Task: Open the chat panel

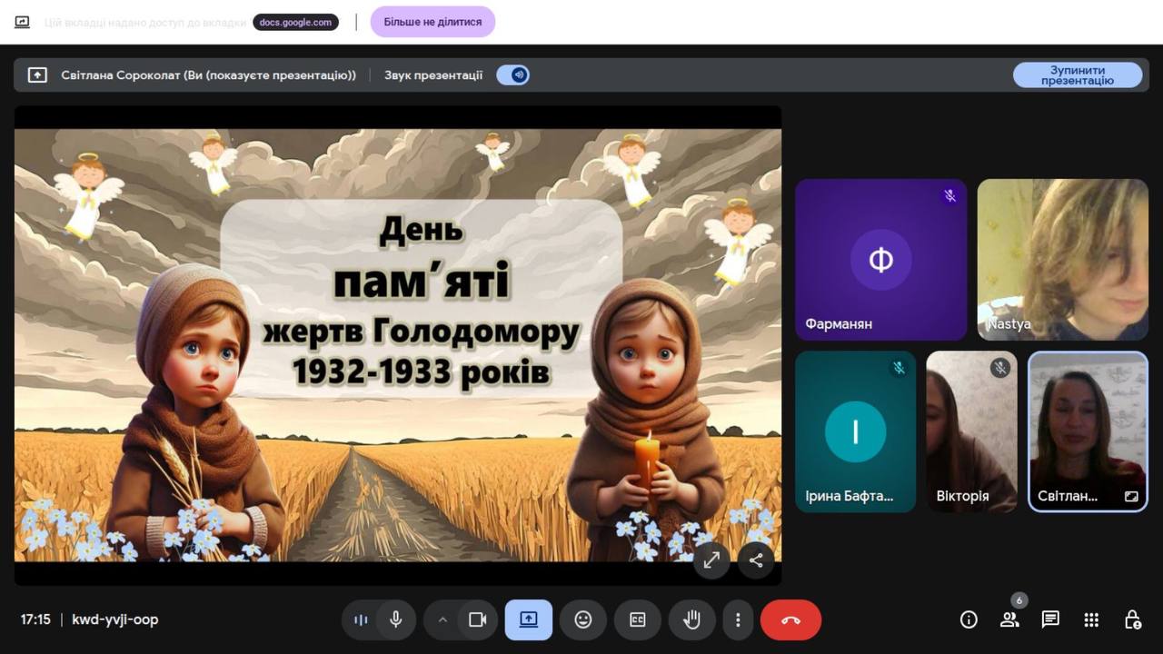Action: pyautogui.click(x=1050, y=619)
